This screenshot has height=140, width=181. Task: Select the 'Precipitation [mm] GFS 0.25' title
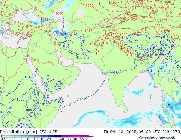tap(29, 132)
